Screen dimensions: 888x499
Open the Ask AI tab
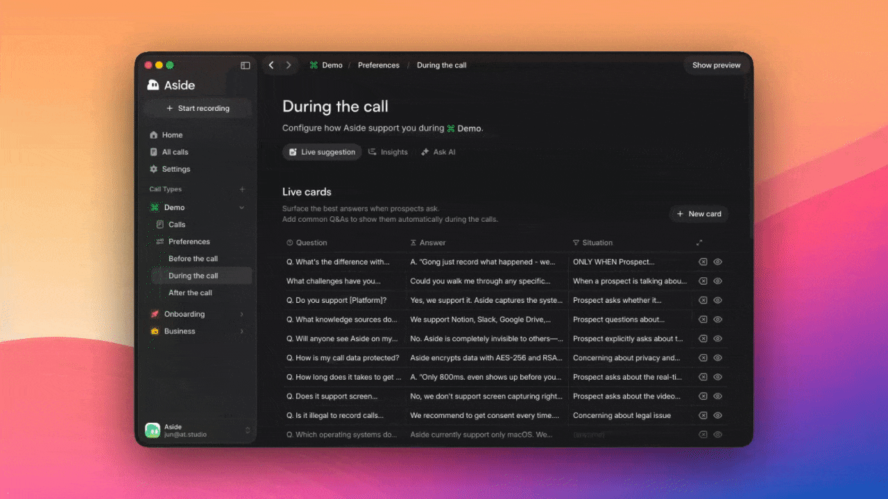pos(438,152)
